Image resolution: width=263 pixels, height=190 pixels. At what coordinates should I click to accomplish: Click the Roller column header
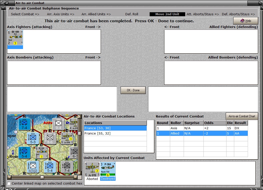tap(177, 123)
